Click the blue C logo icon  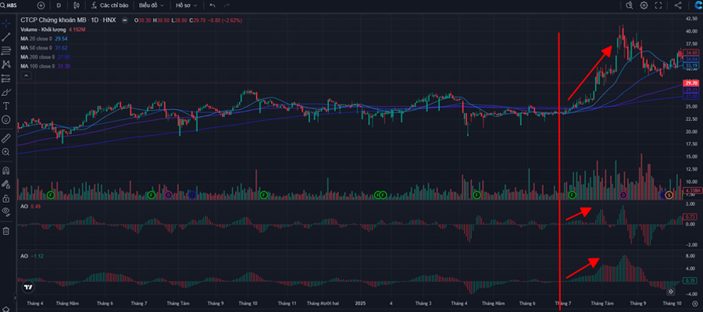pos(698,5)
